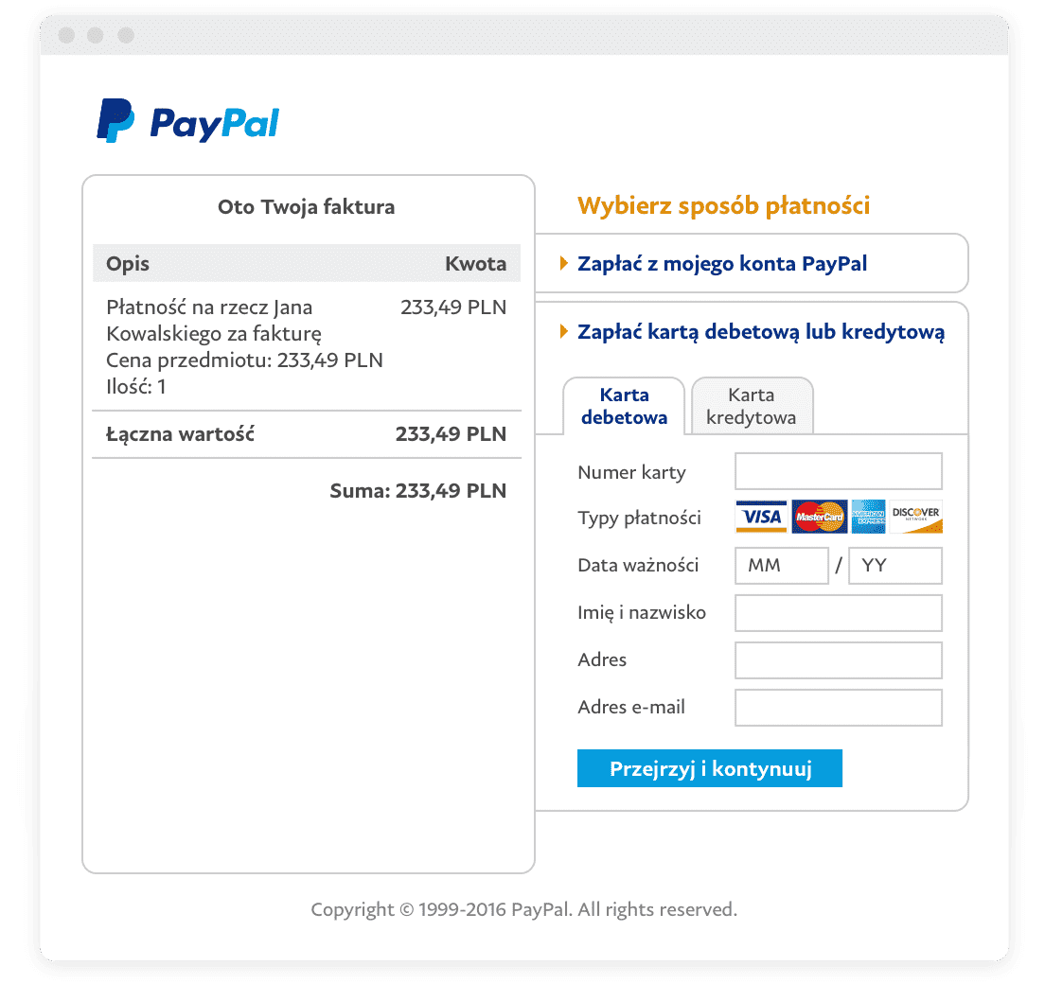Image resolution: width=1045 pixels, height=984 pixels.
Task: Expand the PayPal account arrow triangle
Action: point(564,263)
